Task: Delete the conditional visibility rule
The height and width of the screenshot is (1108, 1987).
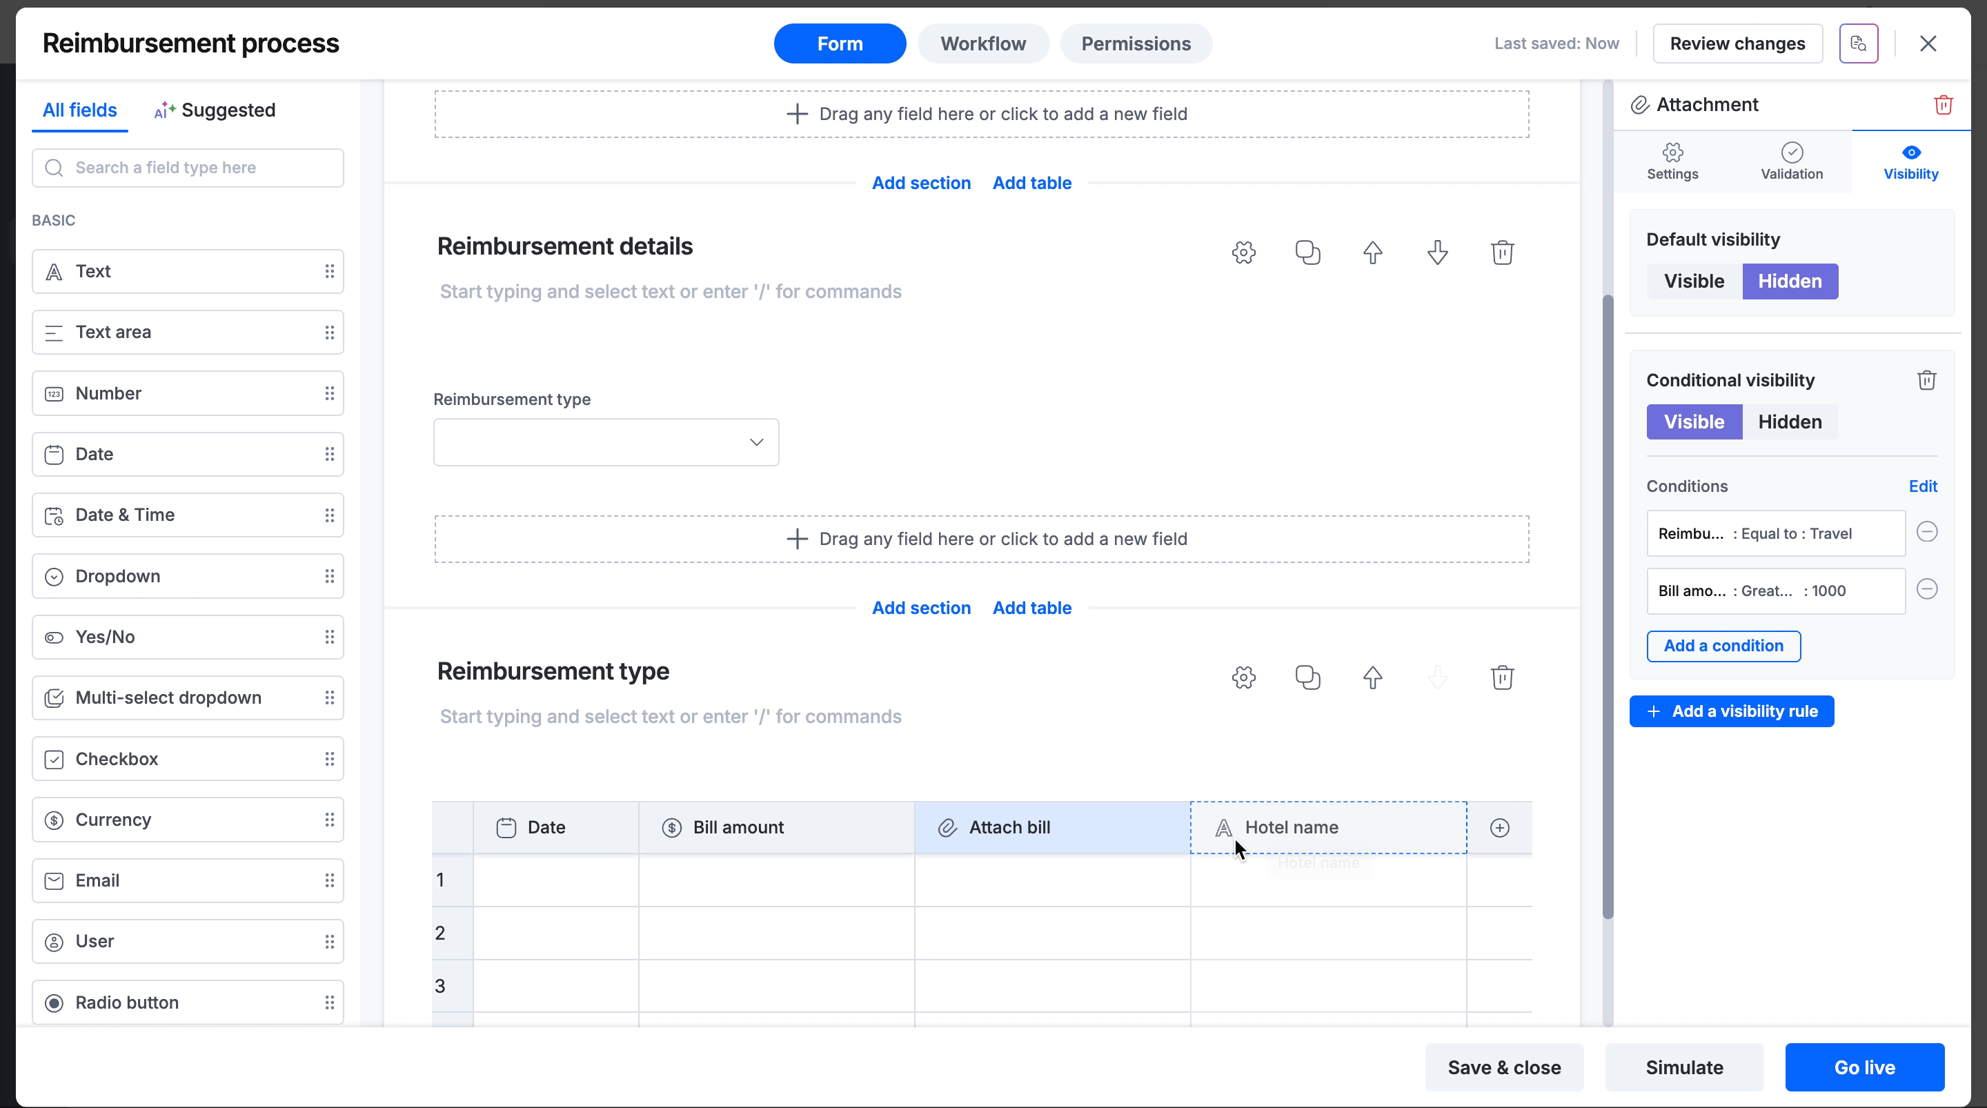Action: tap(1927, 380)
